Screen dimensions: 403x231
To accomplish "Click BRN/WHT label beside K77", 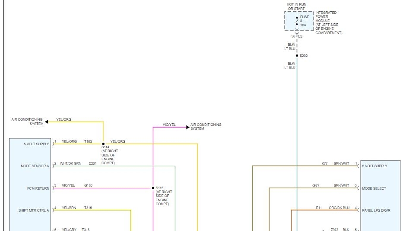I will tap(341, 164).
